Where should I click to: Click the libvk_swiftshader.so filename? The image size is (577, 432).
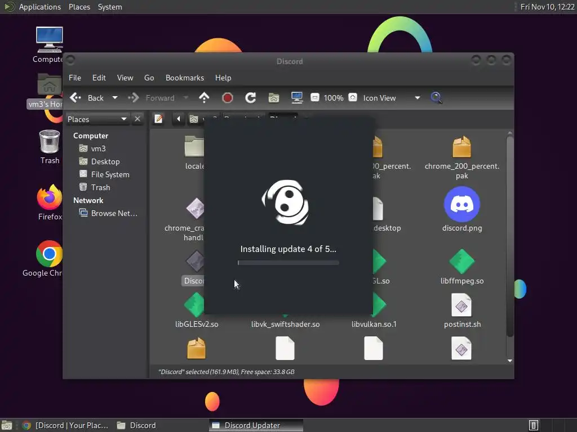[285, 324]
